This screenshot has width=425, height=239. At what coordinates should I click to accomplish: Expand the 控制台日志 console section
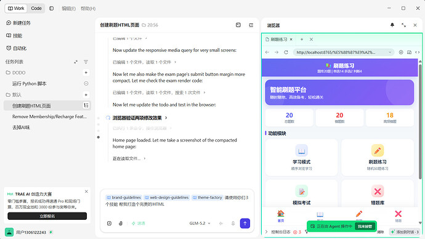(x=278, y=232)
